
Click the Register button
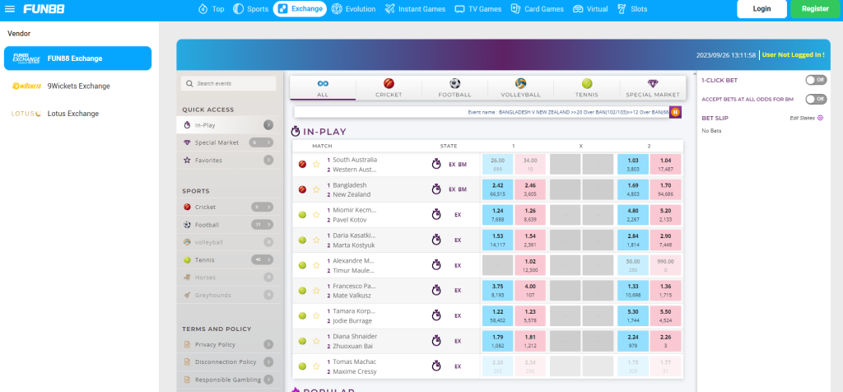point(815,9)
